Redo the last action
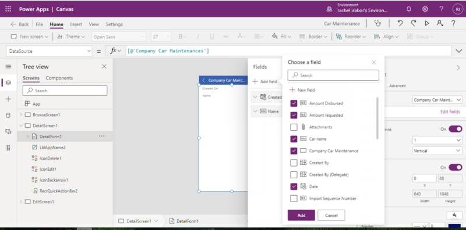Viewport: 466px width, 230px height. [x=414, y=23]
